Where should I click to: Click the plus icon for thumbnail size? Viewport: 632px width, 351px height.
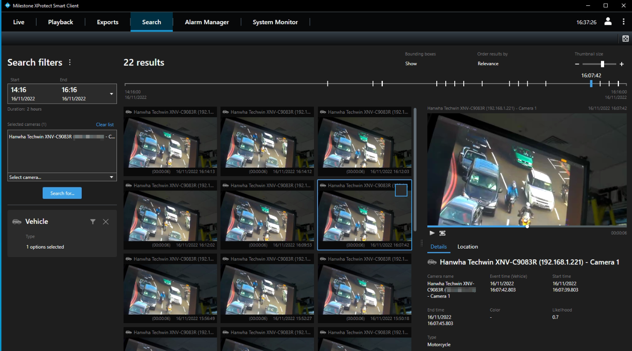(622, 64)
